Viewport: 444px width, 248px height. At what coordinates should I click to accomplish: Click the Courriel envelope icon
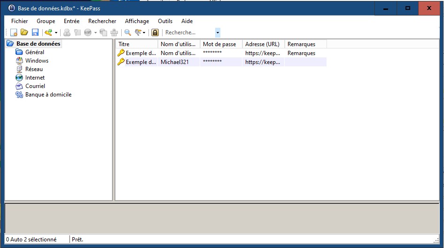pyautogui.click(x=19, y=86)
